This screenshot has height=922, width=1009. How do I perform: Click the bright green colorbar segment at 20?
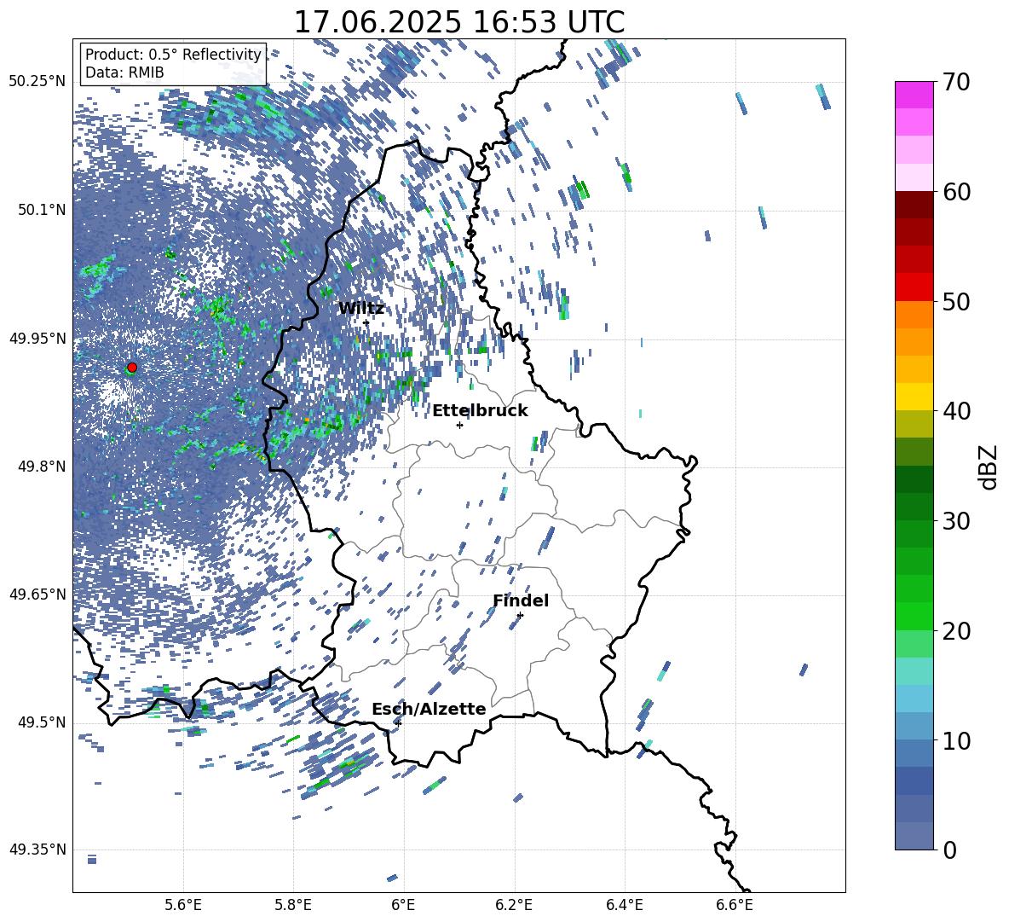(914, 617)
